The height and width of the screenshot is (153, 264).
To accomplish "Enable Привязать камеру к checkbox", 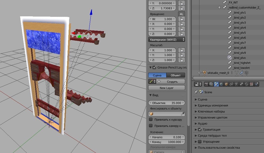I will 151,126.
